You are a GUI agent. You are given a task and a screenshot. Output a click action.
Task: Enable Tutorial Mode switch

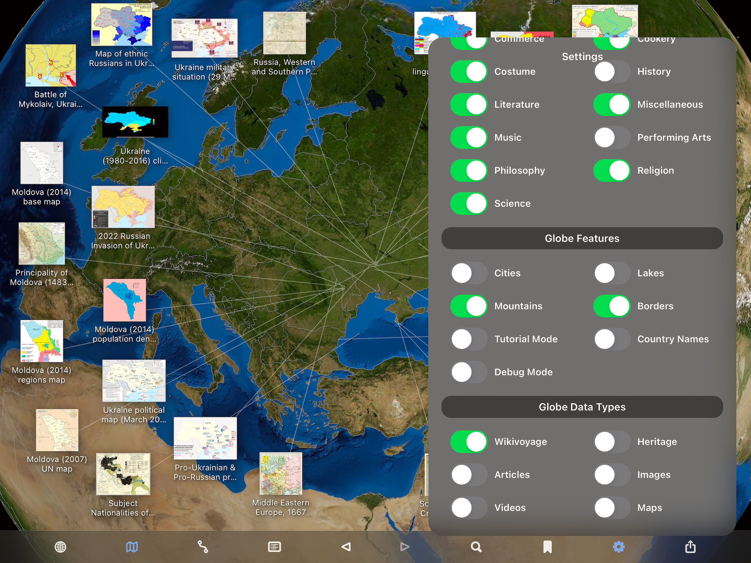[x=468, y=339]
